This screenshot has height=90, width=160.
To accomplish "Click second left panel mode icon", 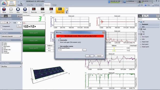I will 6,16.
